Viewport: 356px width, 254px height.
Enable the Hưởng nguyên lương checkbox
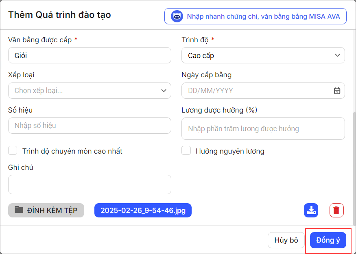(186, 151)
